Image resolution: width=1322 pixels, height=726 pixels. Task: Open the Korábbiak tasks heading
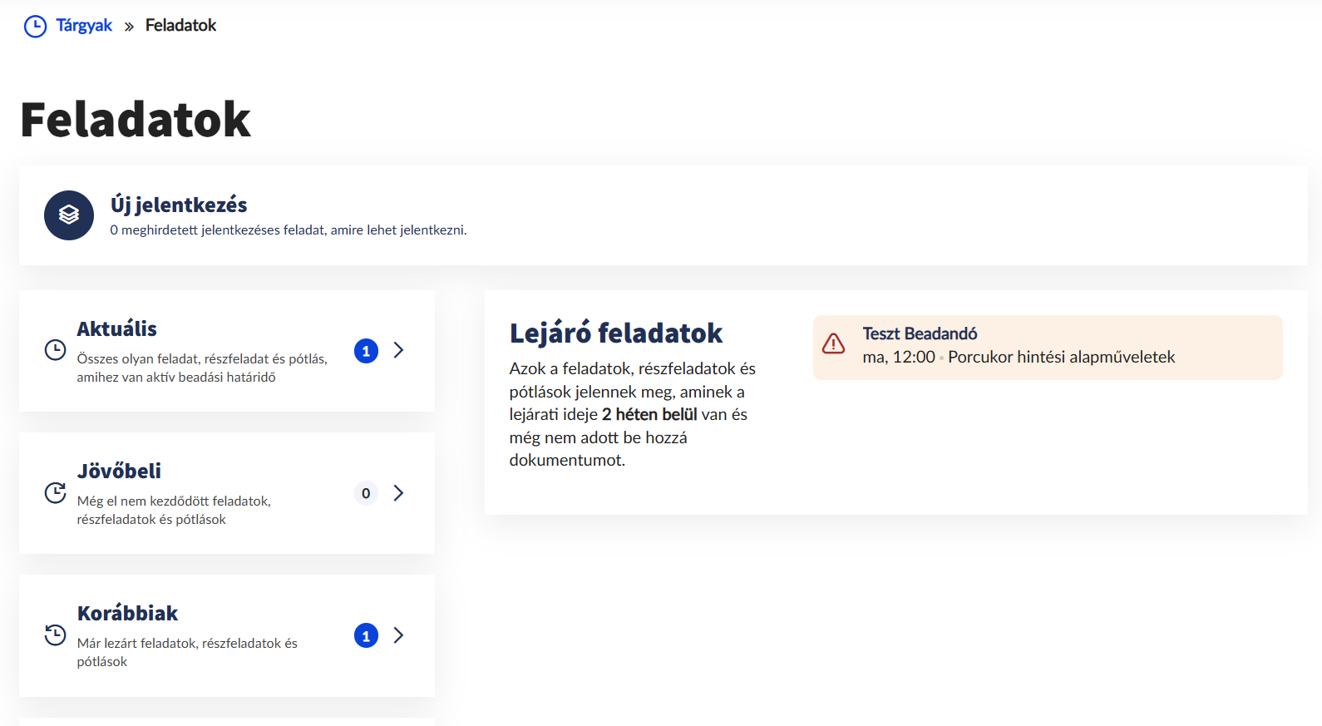[127, 613]
